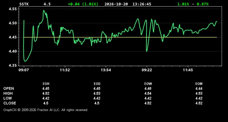Click the OPEN row label
Screen dimensions: 228x122
tap(9, 88)
